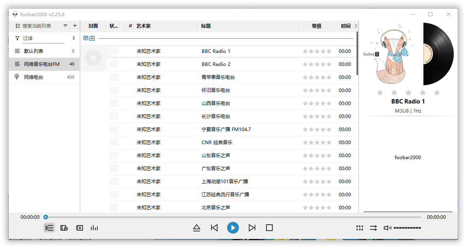Go to the previous track
466x248 pixels.
[x=214, y=228]
